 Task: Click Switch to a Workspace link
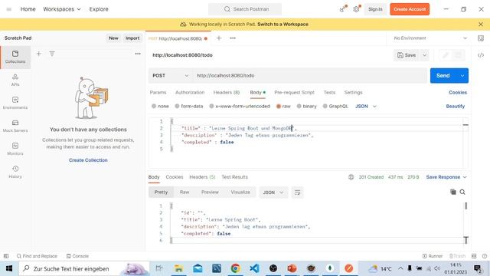283,24
